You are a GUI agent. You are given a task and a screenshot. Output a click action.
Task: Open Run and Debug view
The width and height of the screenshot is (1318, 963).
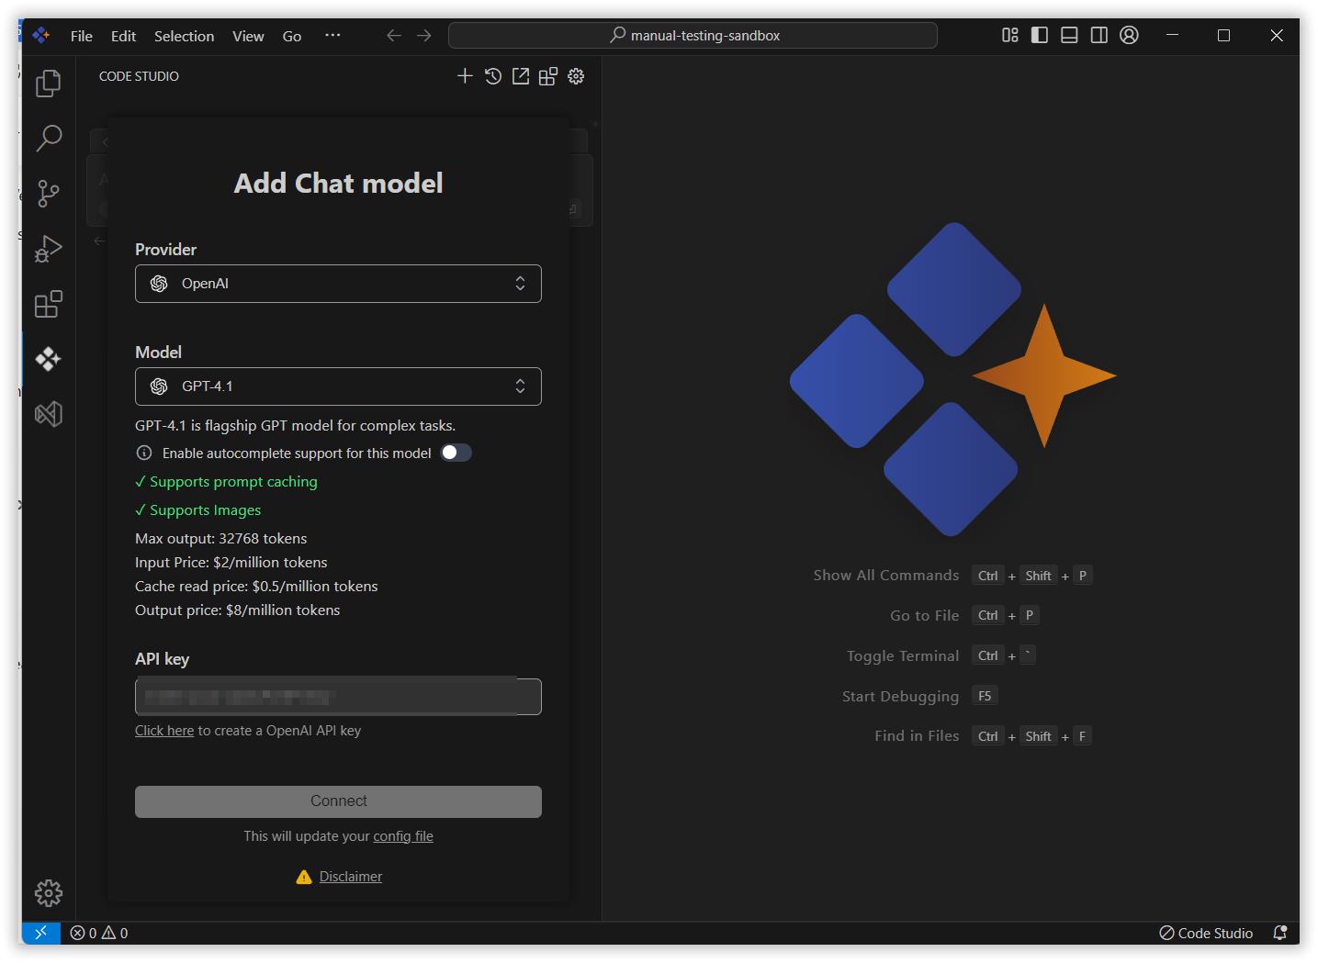[48, 249]
